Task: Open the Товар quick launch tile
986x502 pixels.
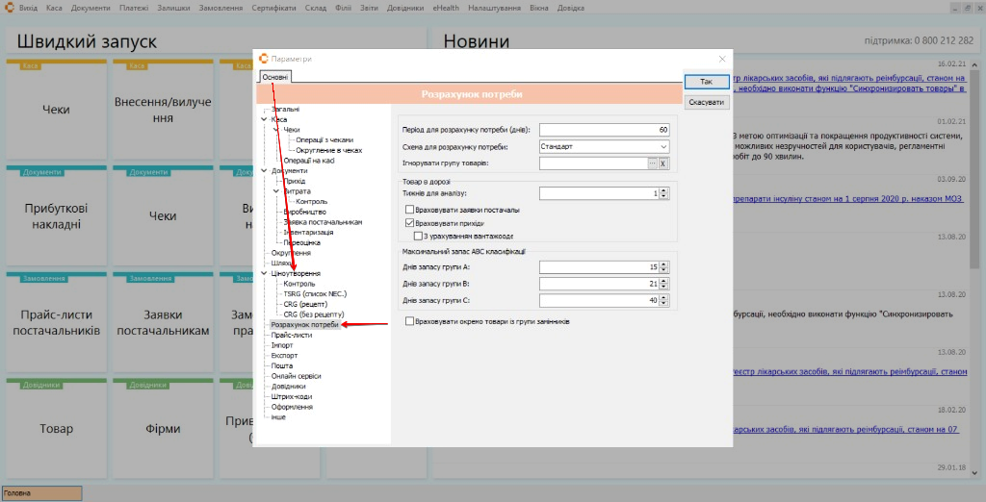Action: pyautogui.click(x=56, y=429)
